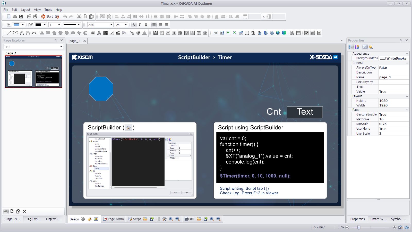Open the File menu

click(x=6, y=10)
